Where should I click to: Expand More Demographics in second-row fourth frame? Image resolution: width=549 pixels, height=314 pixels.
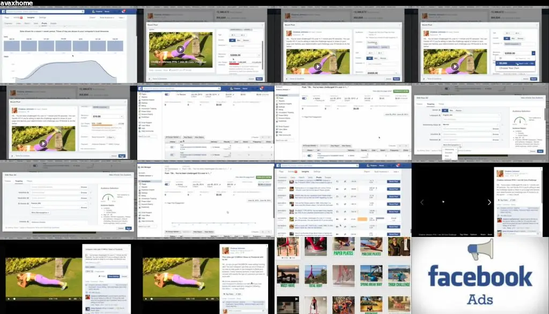pos(451,145)
